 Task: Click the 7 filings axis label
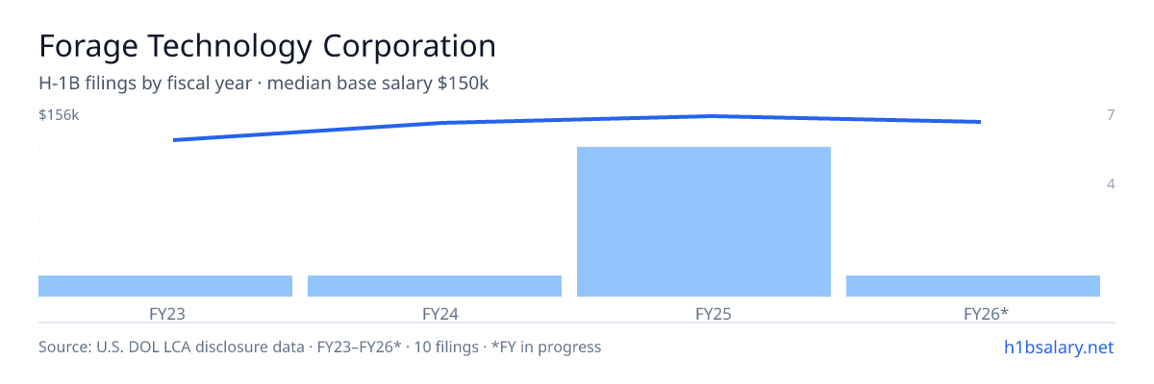point(1111,115)
